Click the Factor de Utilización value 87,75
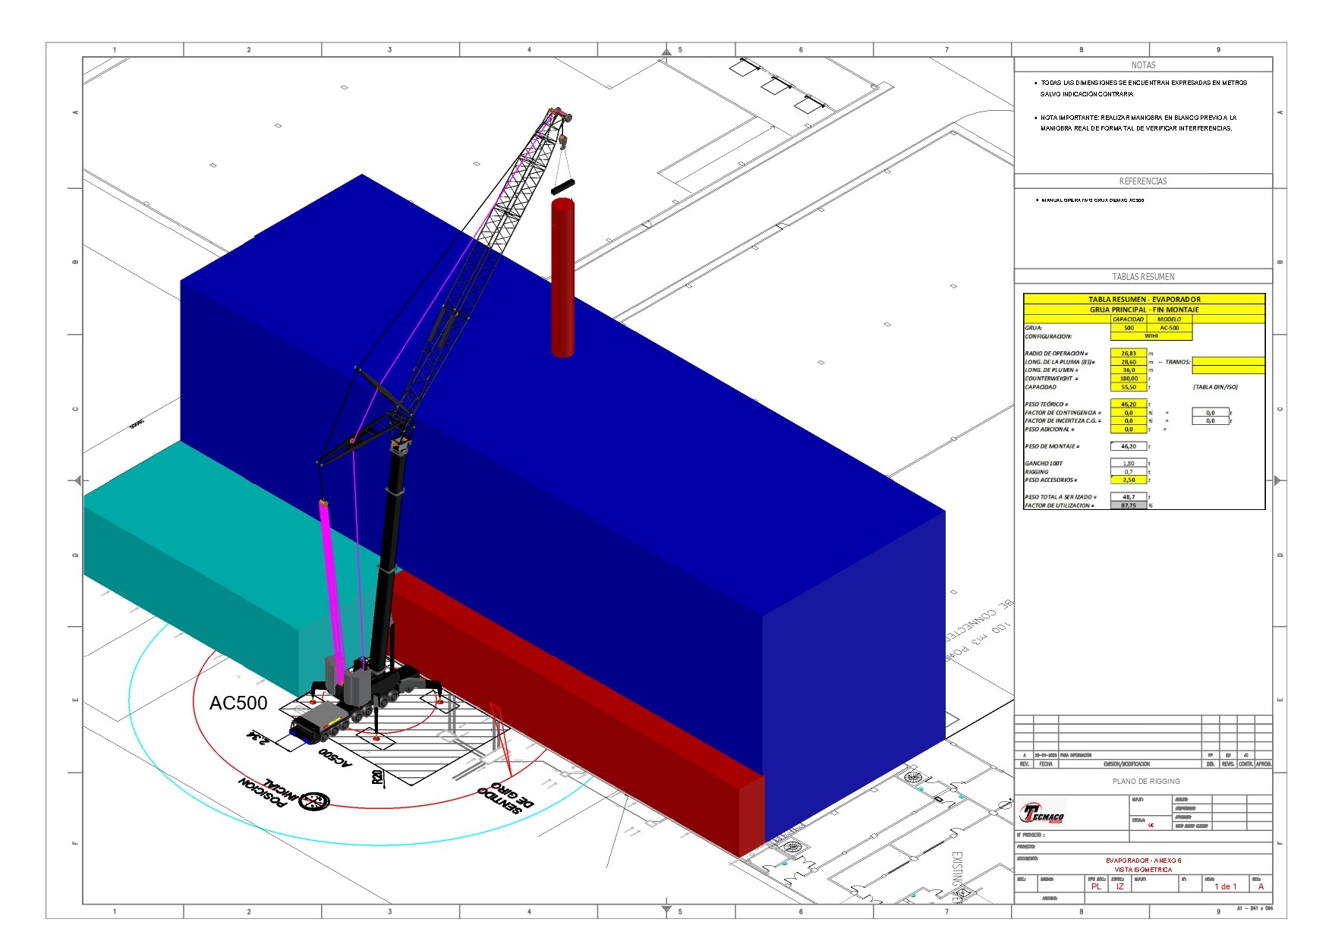This screenshot has height=941, width=1332. (x=1128, y=505)
